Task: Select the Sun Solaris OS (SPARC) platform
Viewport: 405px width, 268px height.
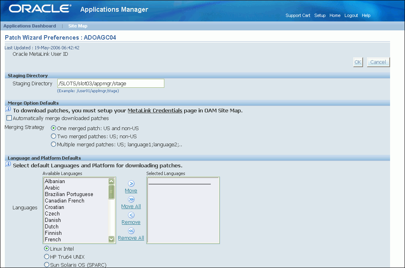Action: 46,265
